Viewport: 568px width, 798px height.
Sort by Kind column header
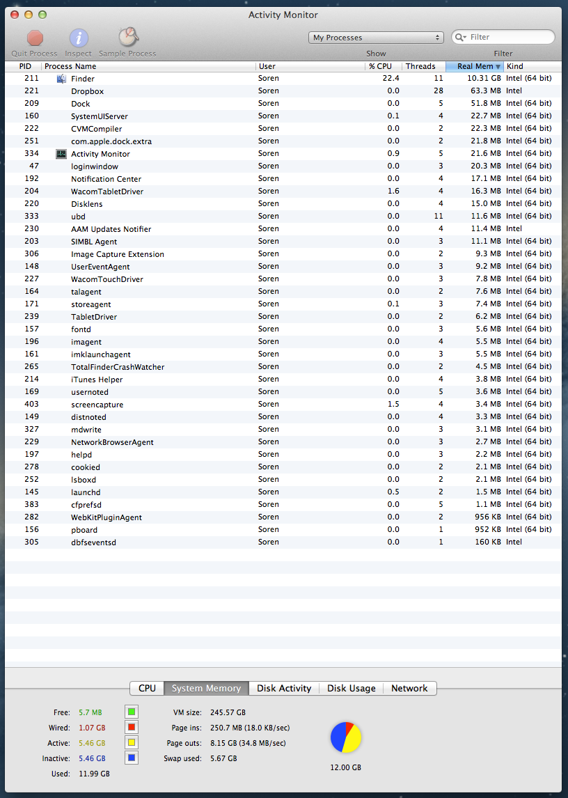coord(532,66)
